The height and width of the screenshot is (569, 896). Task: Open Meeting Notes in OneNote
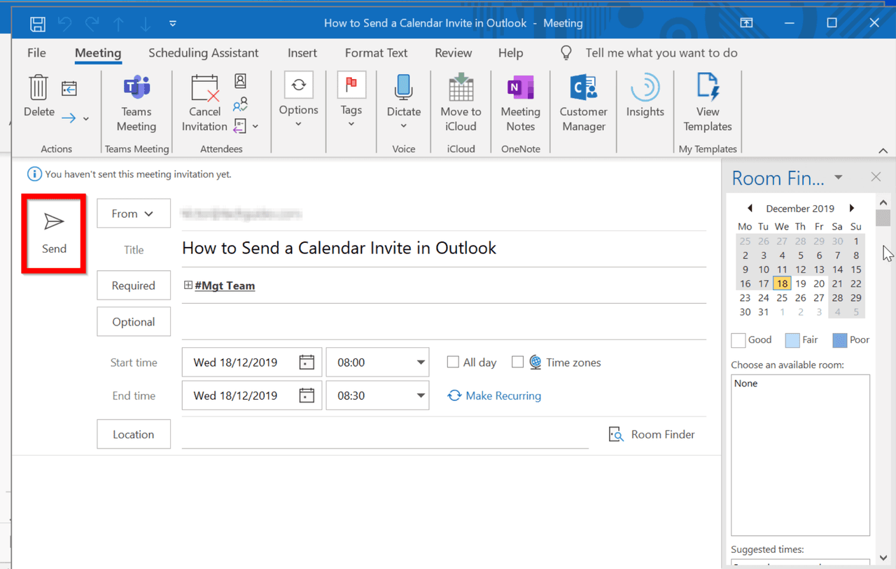pyautogui.click(x=520, y=104)
